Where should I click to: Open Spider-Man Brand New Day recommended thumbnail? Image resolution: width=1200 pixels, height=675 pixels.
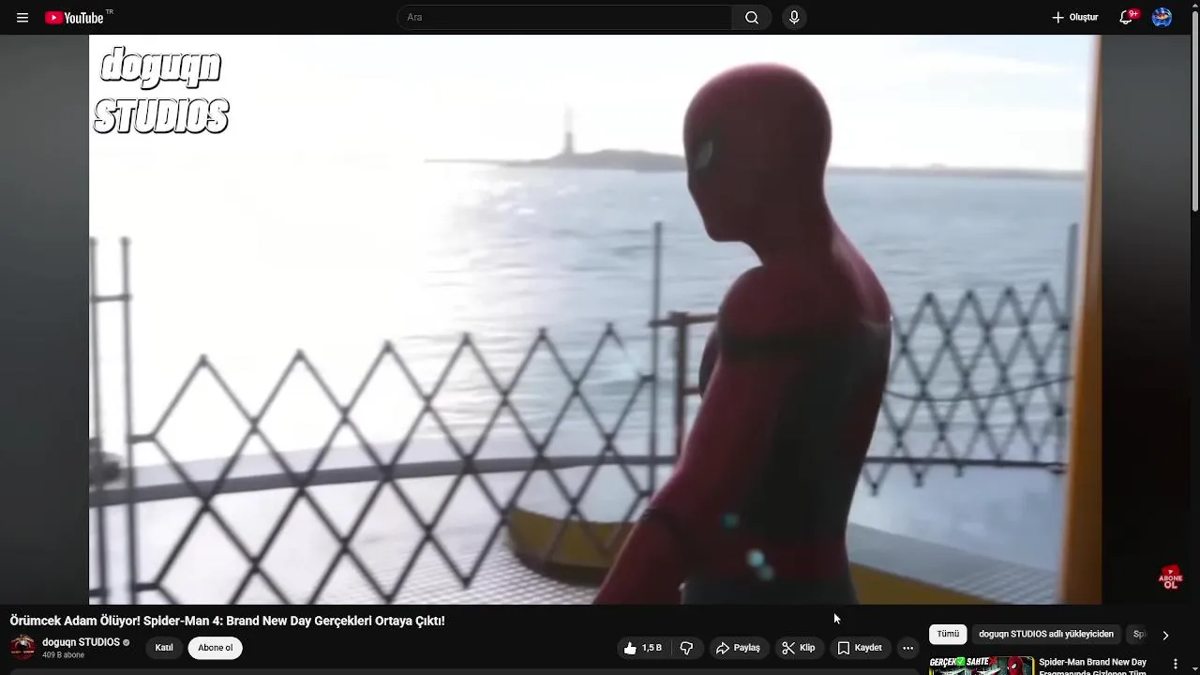click(x=981, y=666)
